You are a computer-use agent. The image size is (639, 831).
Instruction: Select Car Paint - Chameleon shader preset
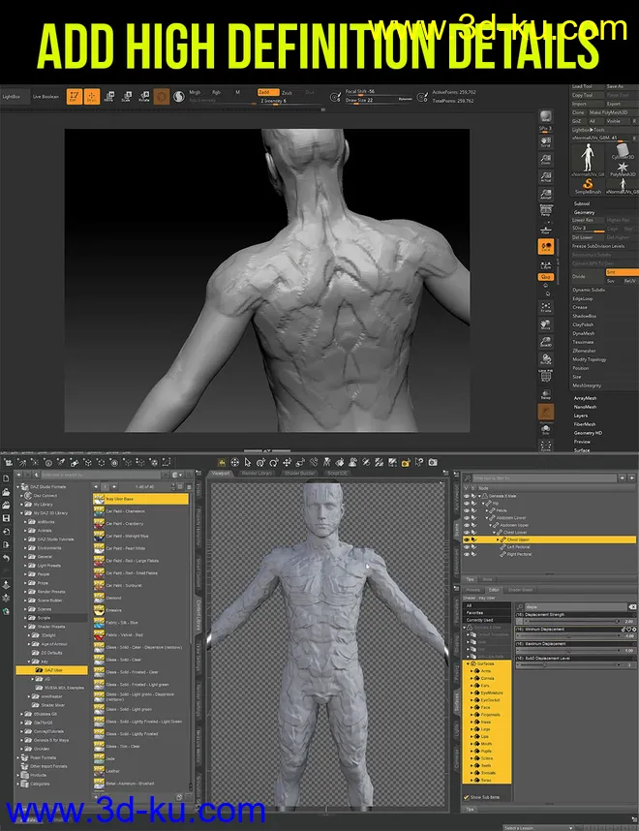coord(124,510)
